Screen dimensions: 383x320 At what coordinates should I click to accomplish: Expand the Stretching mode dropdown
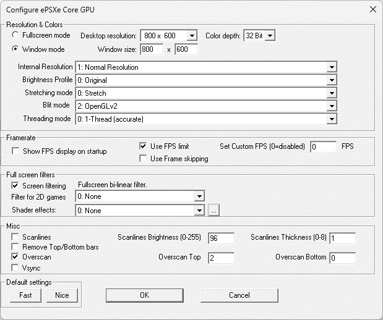[x=206, y=93]
